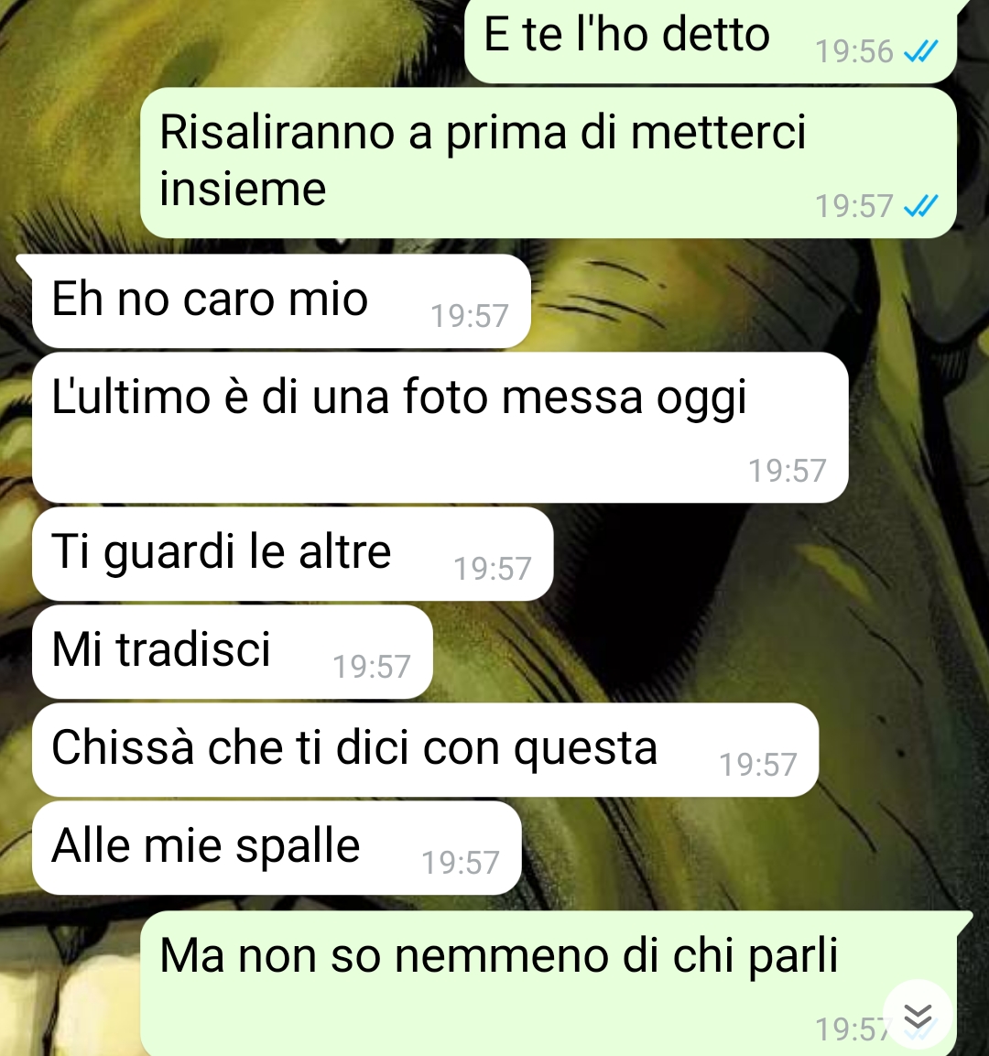Tap read receipt ticks on 'Risaliranno' message
Screen dimensions: 989x1056
(920, 205)
